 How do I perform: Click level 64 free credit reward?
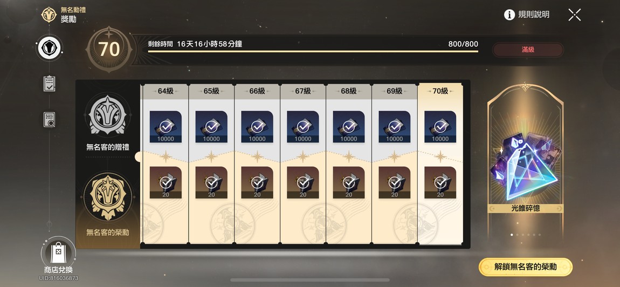(x=166, y=127)
